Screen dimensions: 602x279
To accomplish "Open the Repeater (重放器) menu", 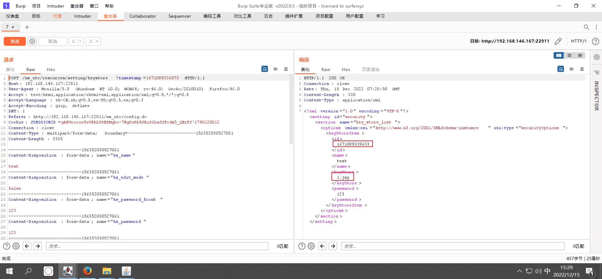I will pyautogui.click(x=77, y=6).
